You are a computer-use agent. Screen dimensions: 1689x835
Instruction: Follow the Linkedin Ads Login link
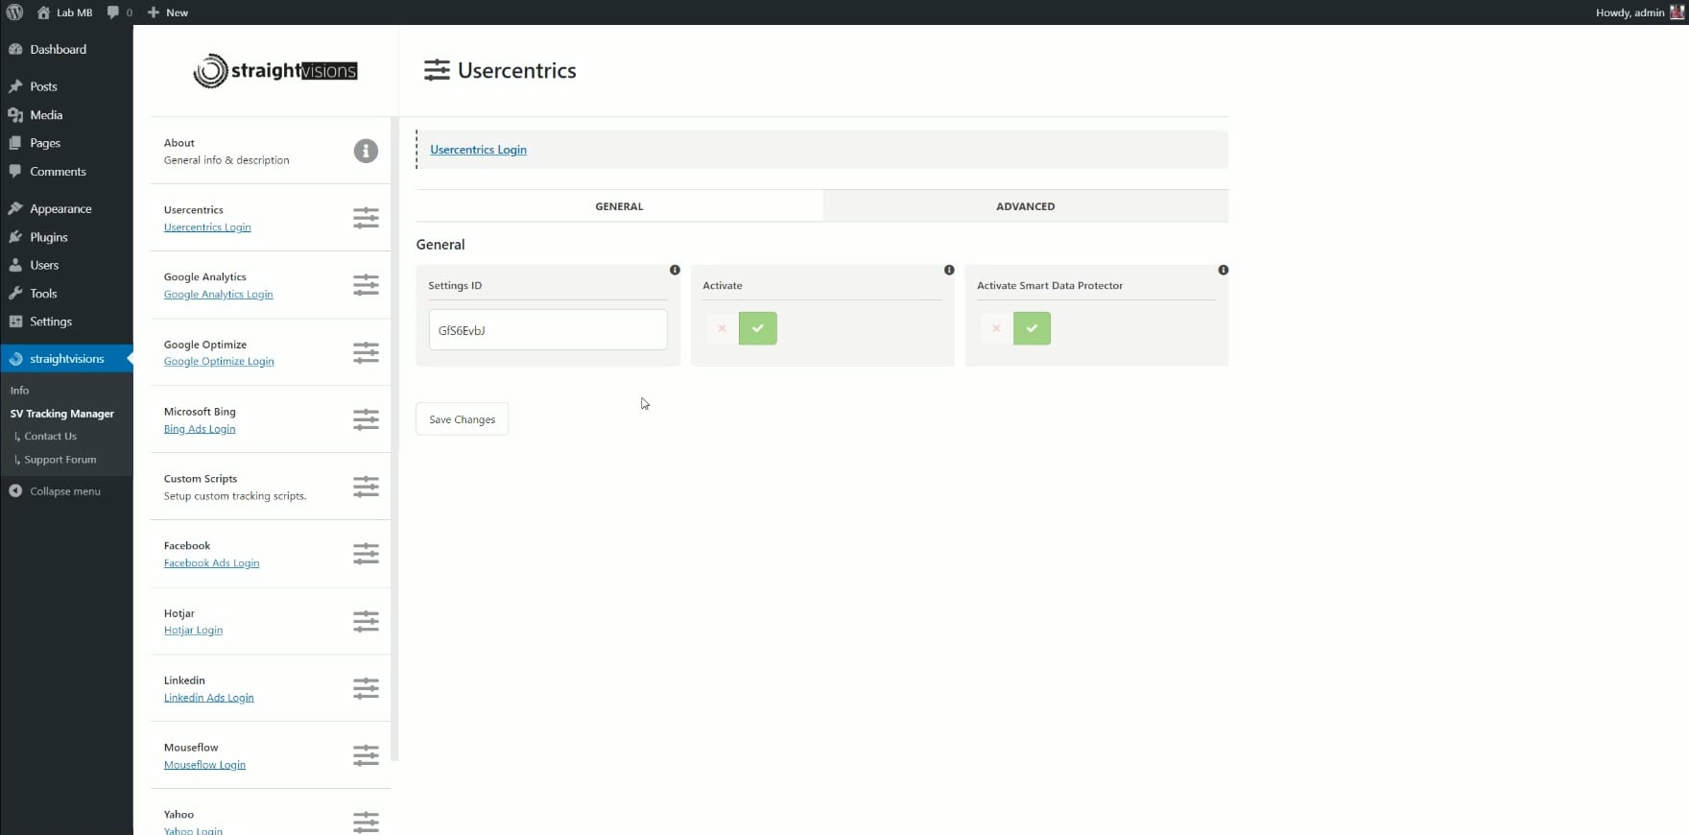[x=208, y=698]
